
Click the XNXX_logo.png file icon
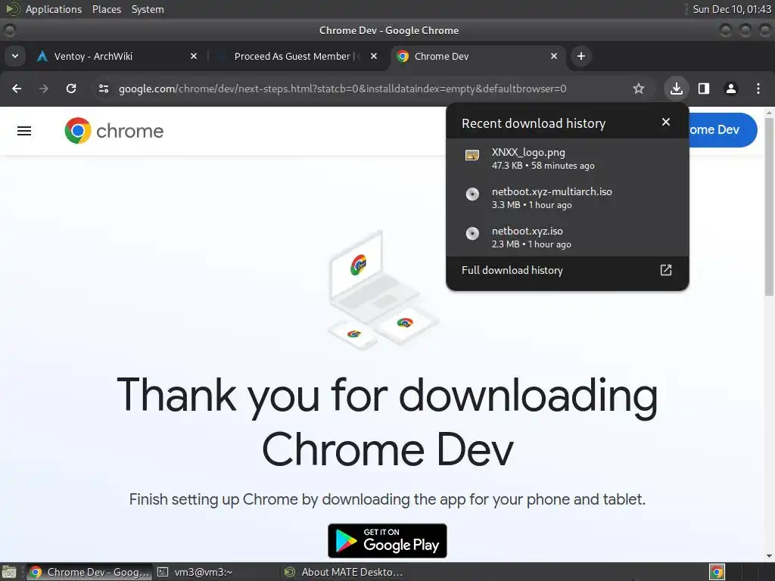coord(472,156)
